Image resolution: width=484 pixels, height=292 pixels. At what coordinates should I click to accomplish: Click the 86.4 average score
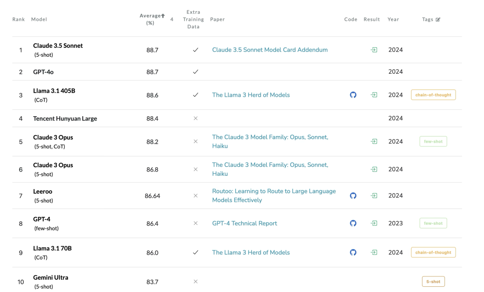click(x=152, y=223)
